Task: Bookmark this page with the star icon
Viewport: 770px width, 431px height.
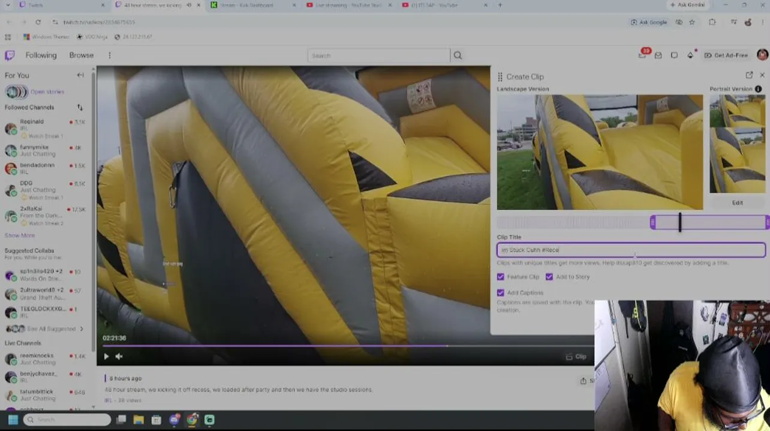Action: tap(692, 22)
